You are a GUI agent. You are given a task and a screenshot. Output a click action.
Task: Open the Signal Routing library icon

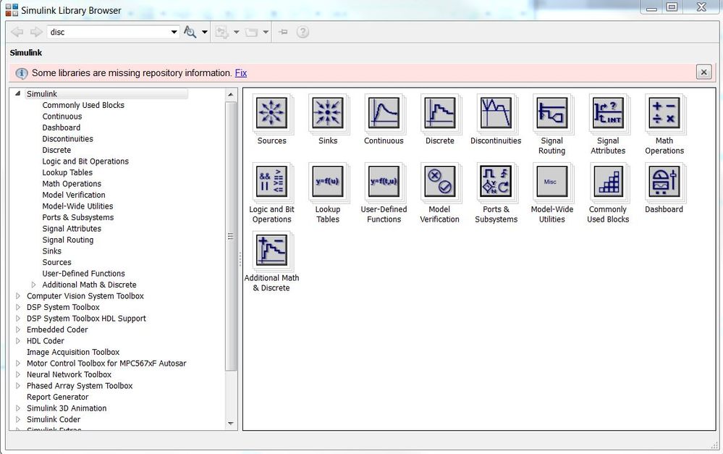pos(552,112)
